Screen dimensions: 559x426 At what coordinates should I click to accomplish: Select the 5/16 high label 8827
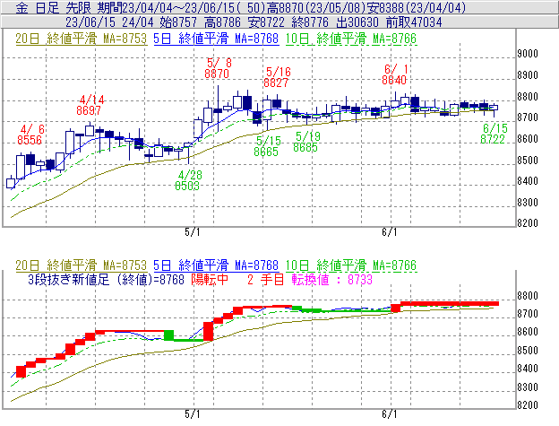pyautogui.click(x=277, y=83)
